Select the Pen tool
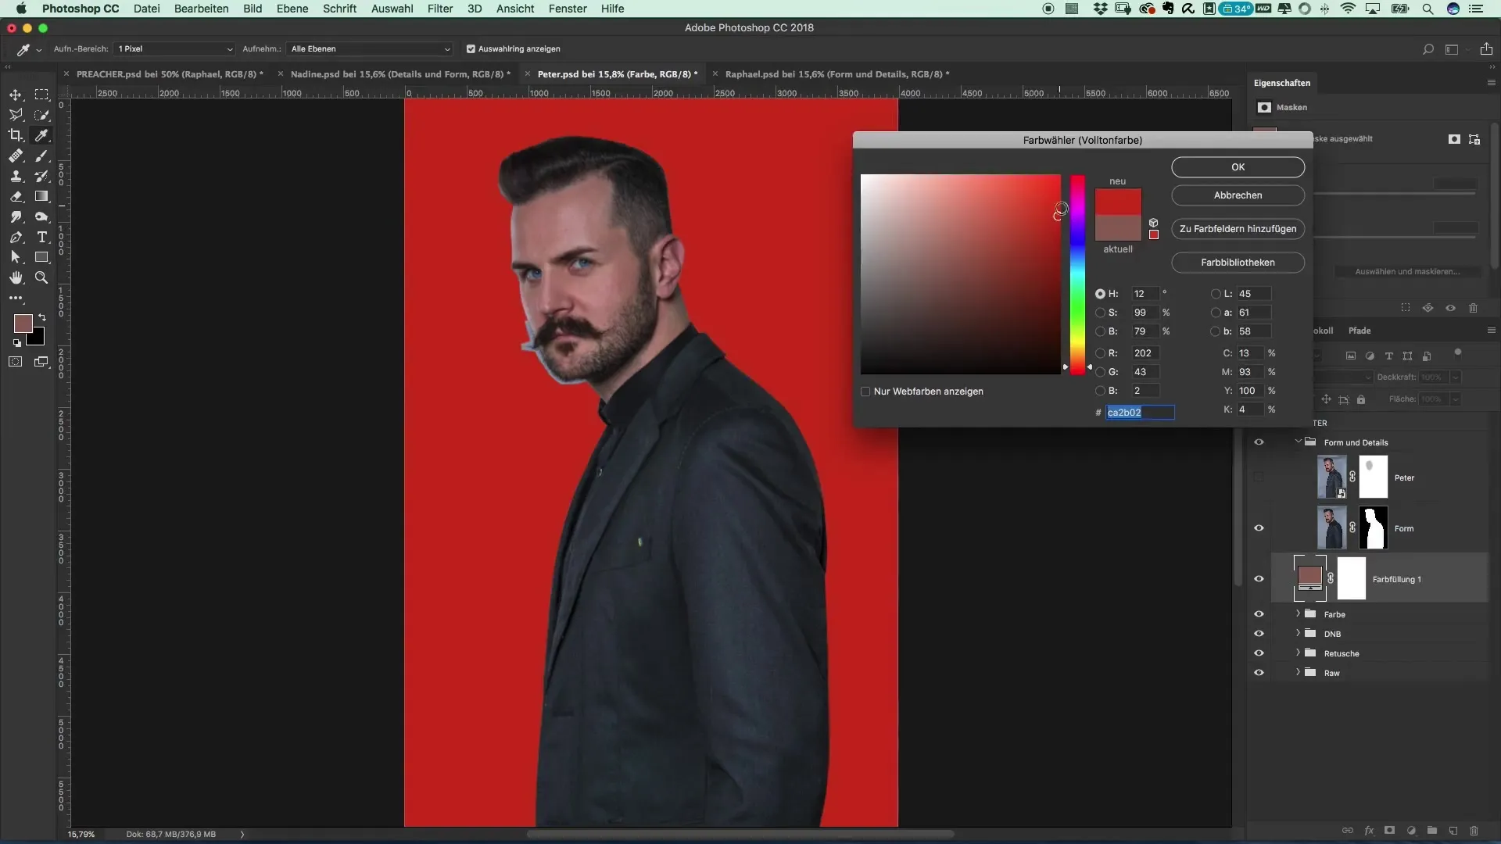 (x=16, y=238)
